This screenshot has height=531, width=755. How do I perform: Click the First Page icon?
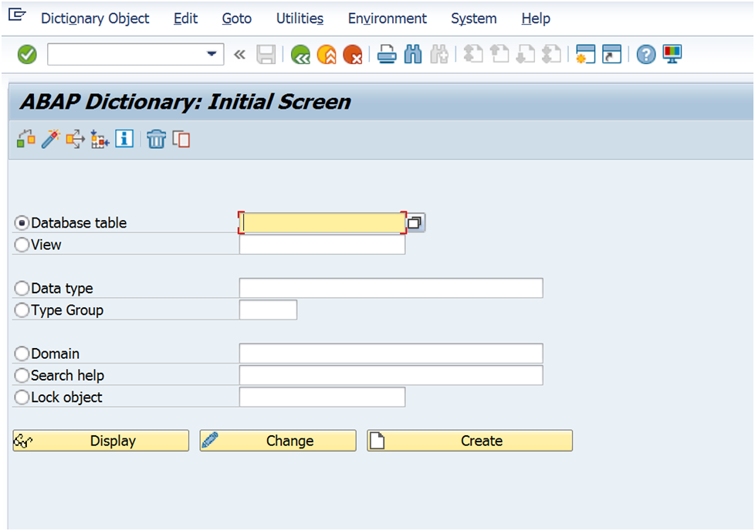(x=473, y=54)
